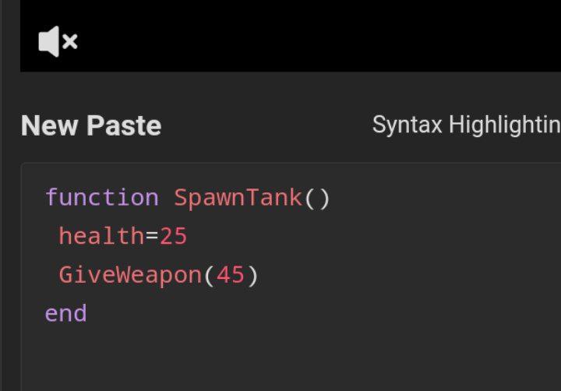Click the number 45 argument

(x=230, y=275)
